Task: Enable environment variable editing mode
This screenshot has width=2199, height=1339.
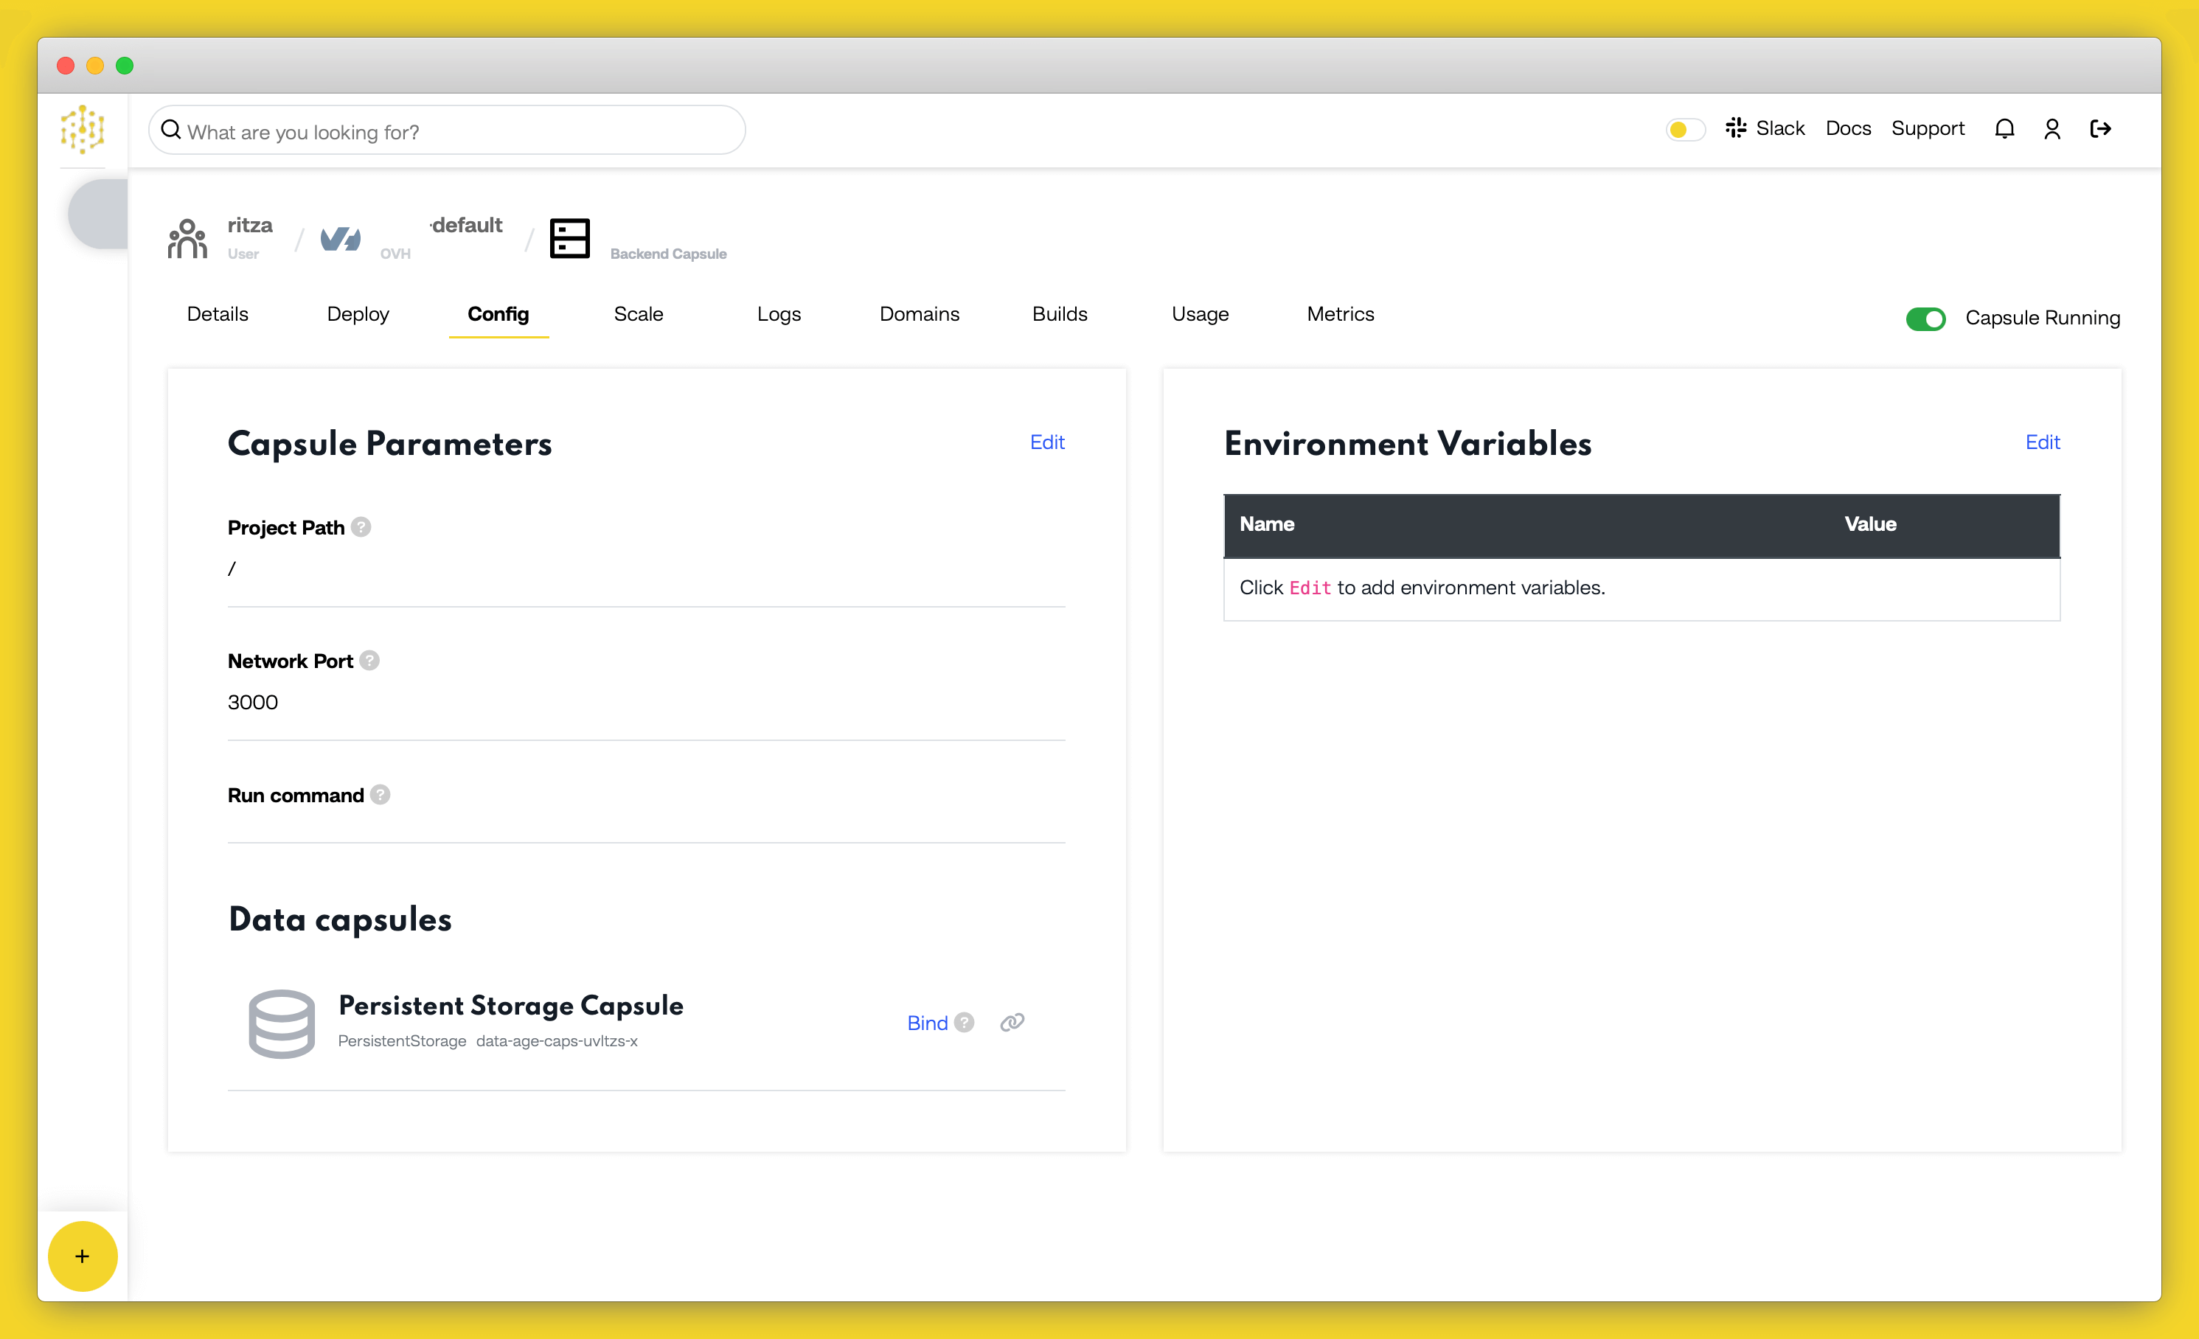Action: pyautogui.click(x=2042, y=442)
